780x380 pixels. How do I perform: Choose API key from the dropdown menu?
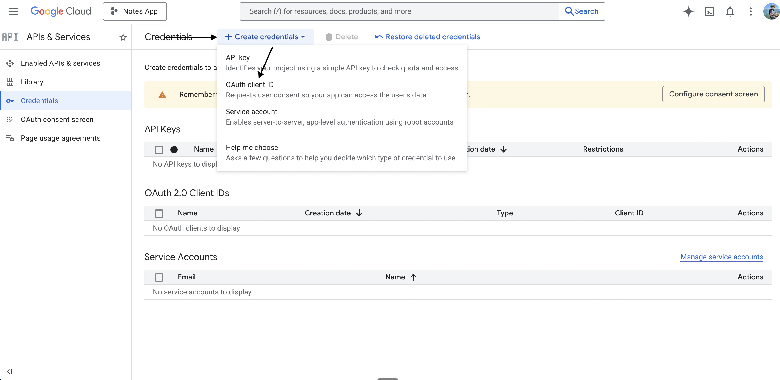click(x=342, y=63)
